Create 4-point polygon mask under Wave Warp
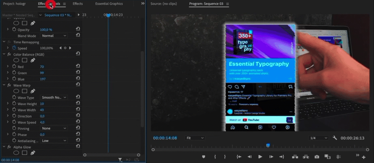The image size is (374, 163). coord(24,91)
